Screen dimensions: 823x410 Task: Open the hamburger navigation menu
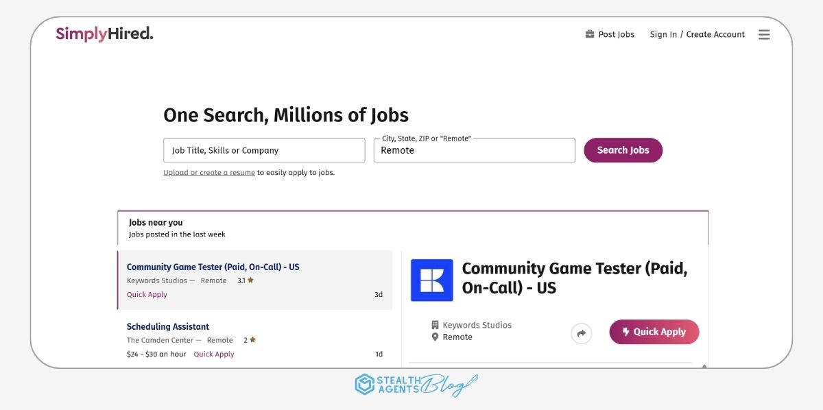click(764, 34)
